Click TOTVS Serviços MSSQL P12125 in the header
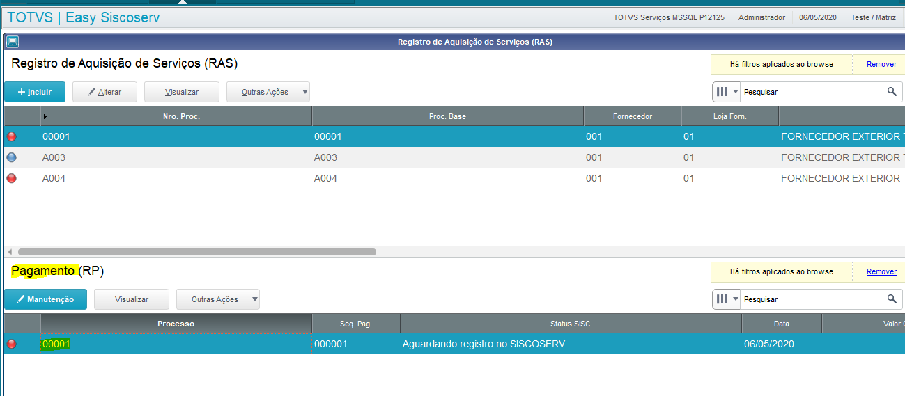Image resolution: width=905 pixels, height=396 pixels. pos(669,17)
